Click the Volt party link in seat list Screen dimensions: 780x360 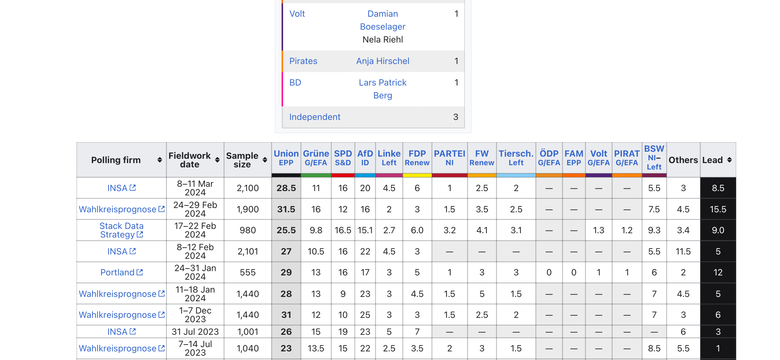[x=297, y=14]
